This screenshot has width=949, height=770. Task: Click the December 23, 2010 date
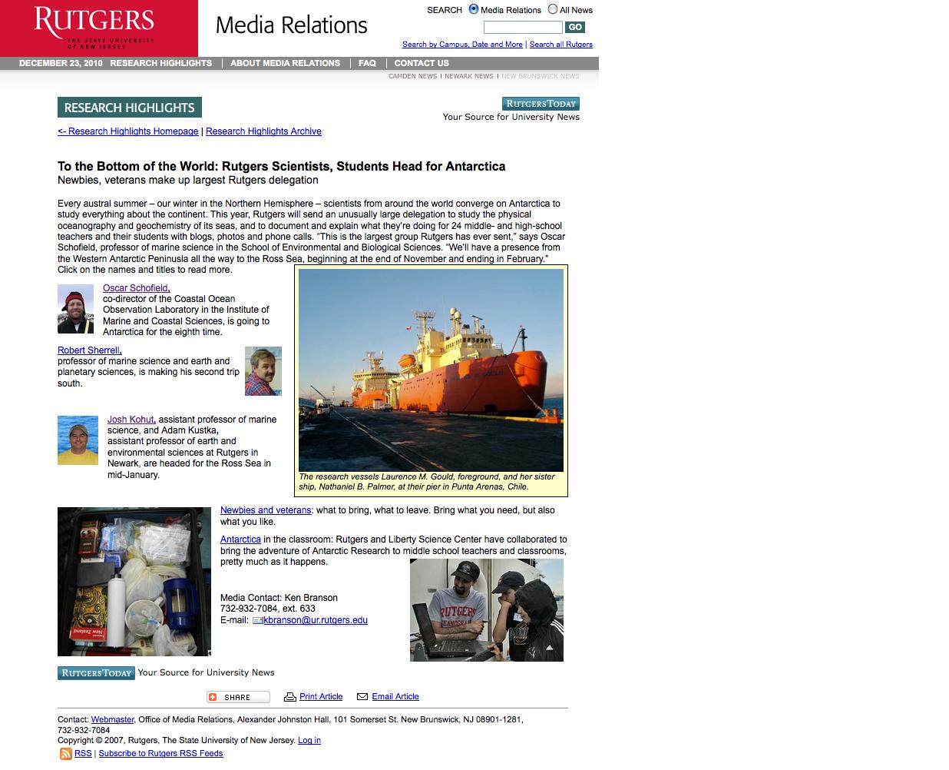pyautogui.click(x=61, y=63)
